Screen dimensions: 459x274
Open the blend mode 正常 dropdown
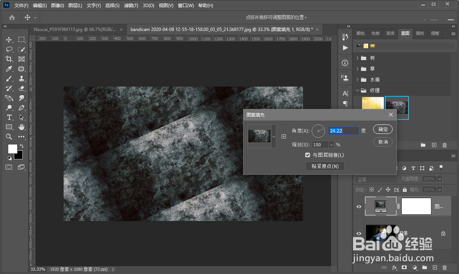[376, 180]
